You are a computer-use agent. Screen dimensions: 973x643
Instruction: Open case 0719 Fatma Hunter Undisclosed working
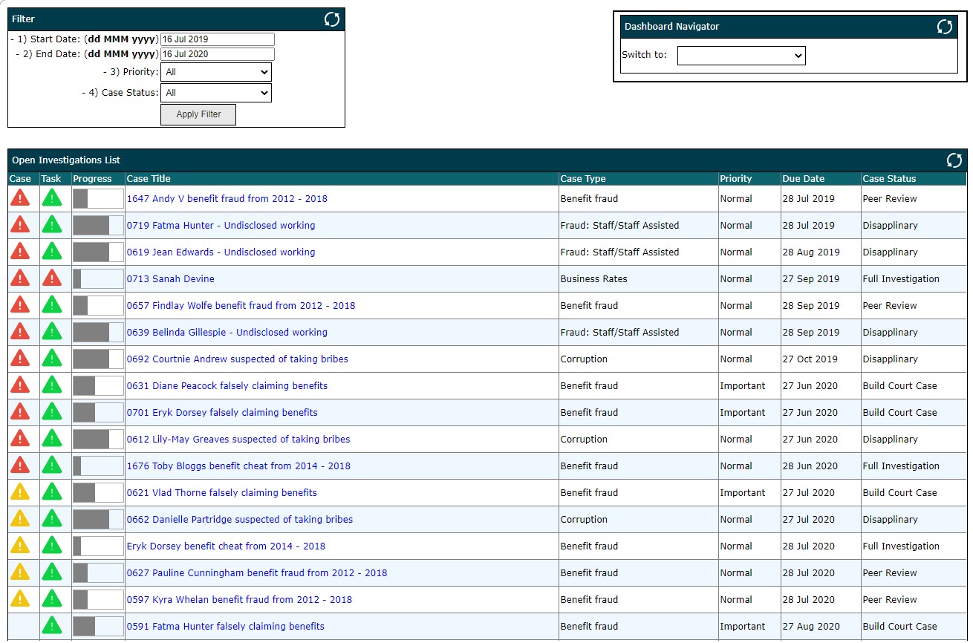(221, 226)
